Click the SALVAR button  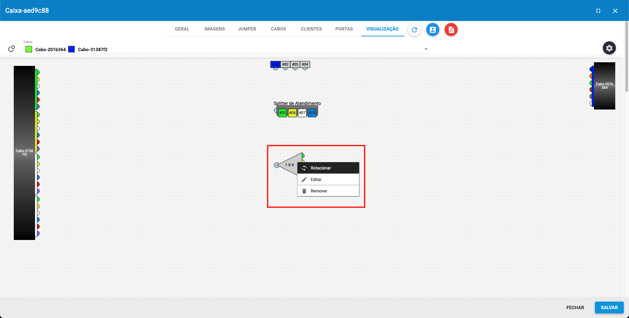tap(609, 308)
